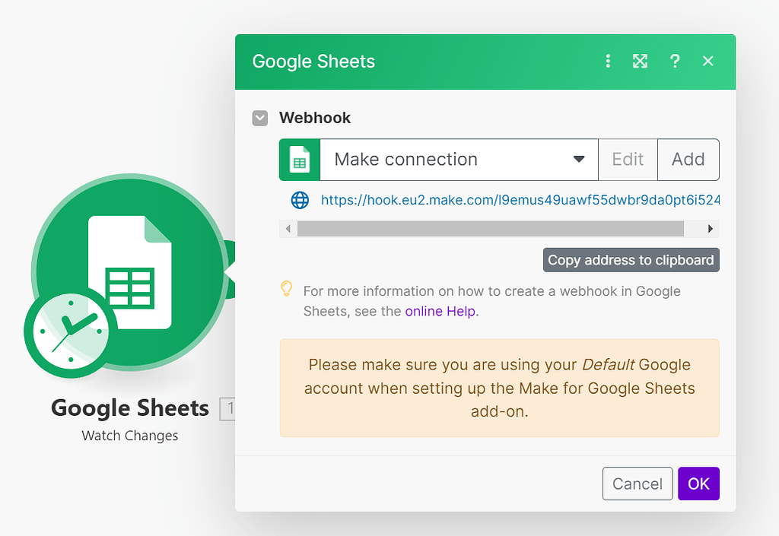The width and height of the screenshot is (779, 536).
Task: Open help via the question mark icon
Action: coord(675,62)
